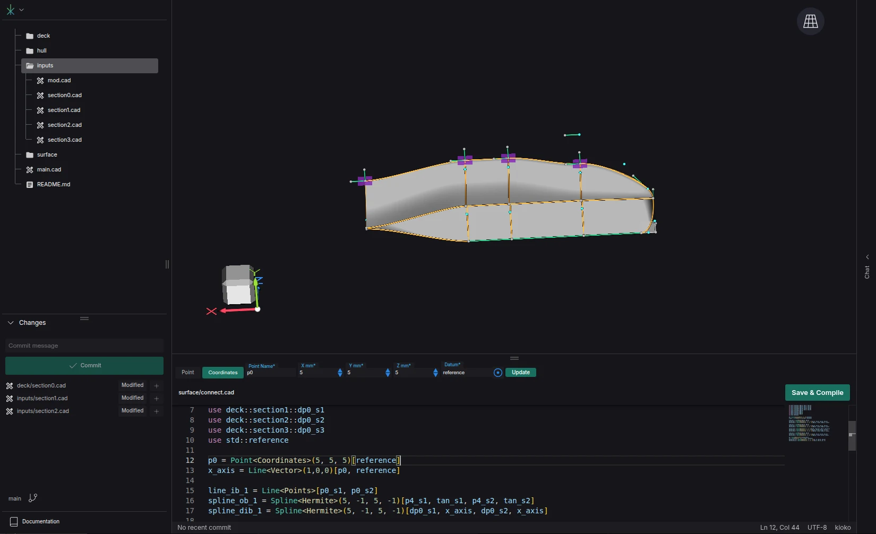Image resolution: width=876 pixels, height=534 pixels.
Task: Collapse the inputs folder
Action: pyautogui.click(x=90, y=66)
